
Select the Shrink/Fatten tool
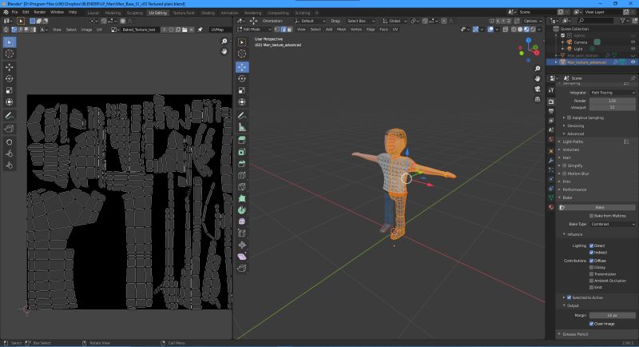click(x=242, y=245)
